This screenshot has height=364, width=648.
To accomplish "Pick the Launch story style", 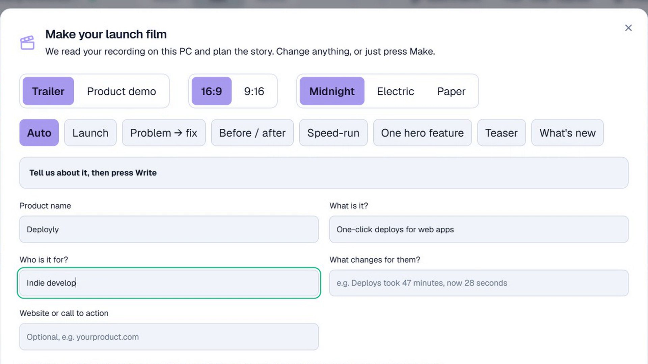I will 90,133.
